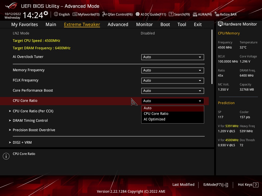The image size is (262, 196).
Task: Switch to the Boot tab
Action: 165,24
